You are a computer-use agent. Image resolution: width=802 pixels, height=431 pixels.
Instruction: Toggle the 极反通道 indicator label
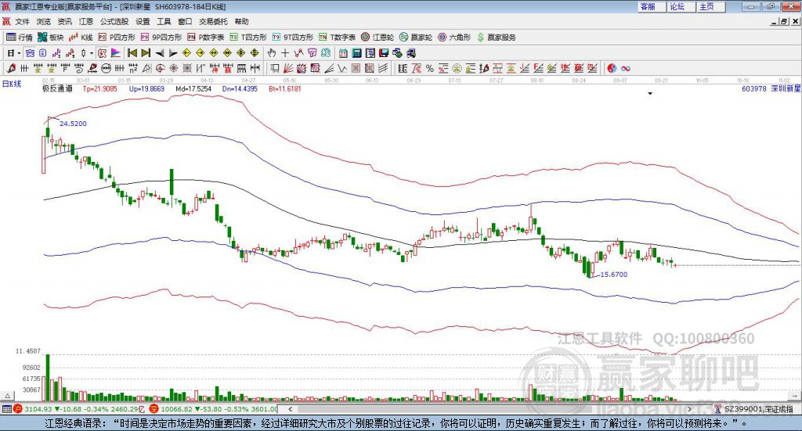click(x=57, y=89)
